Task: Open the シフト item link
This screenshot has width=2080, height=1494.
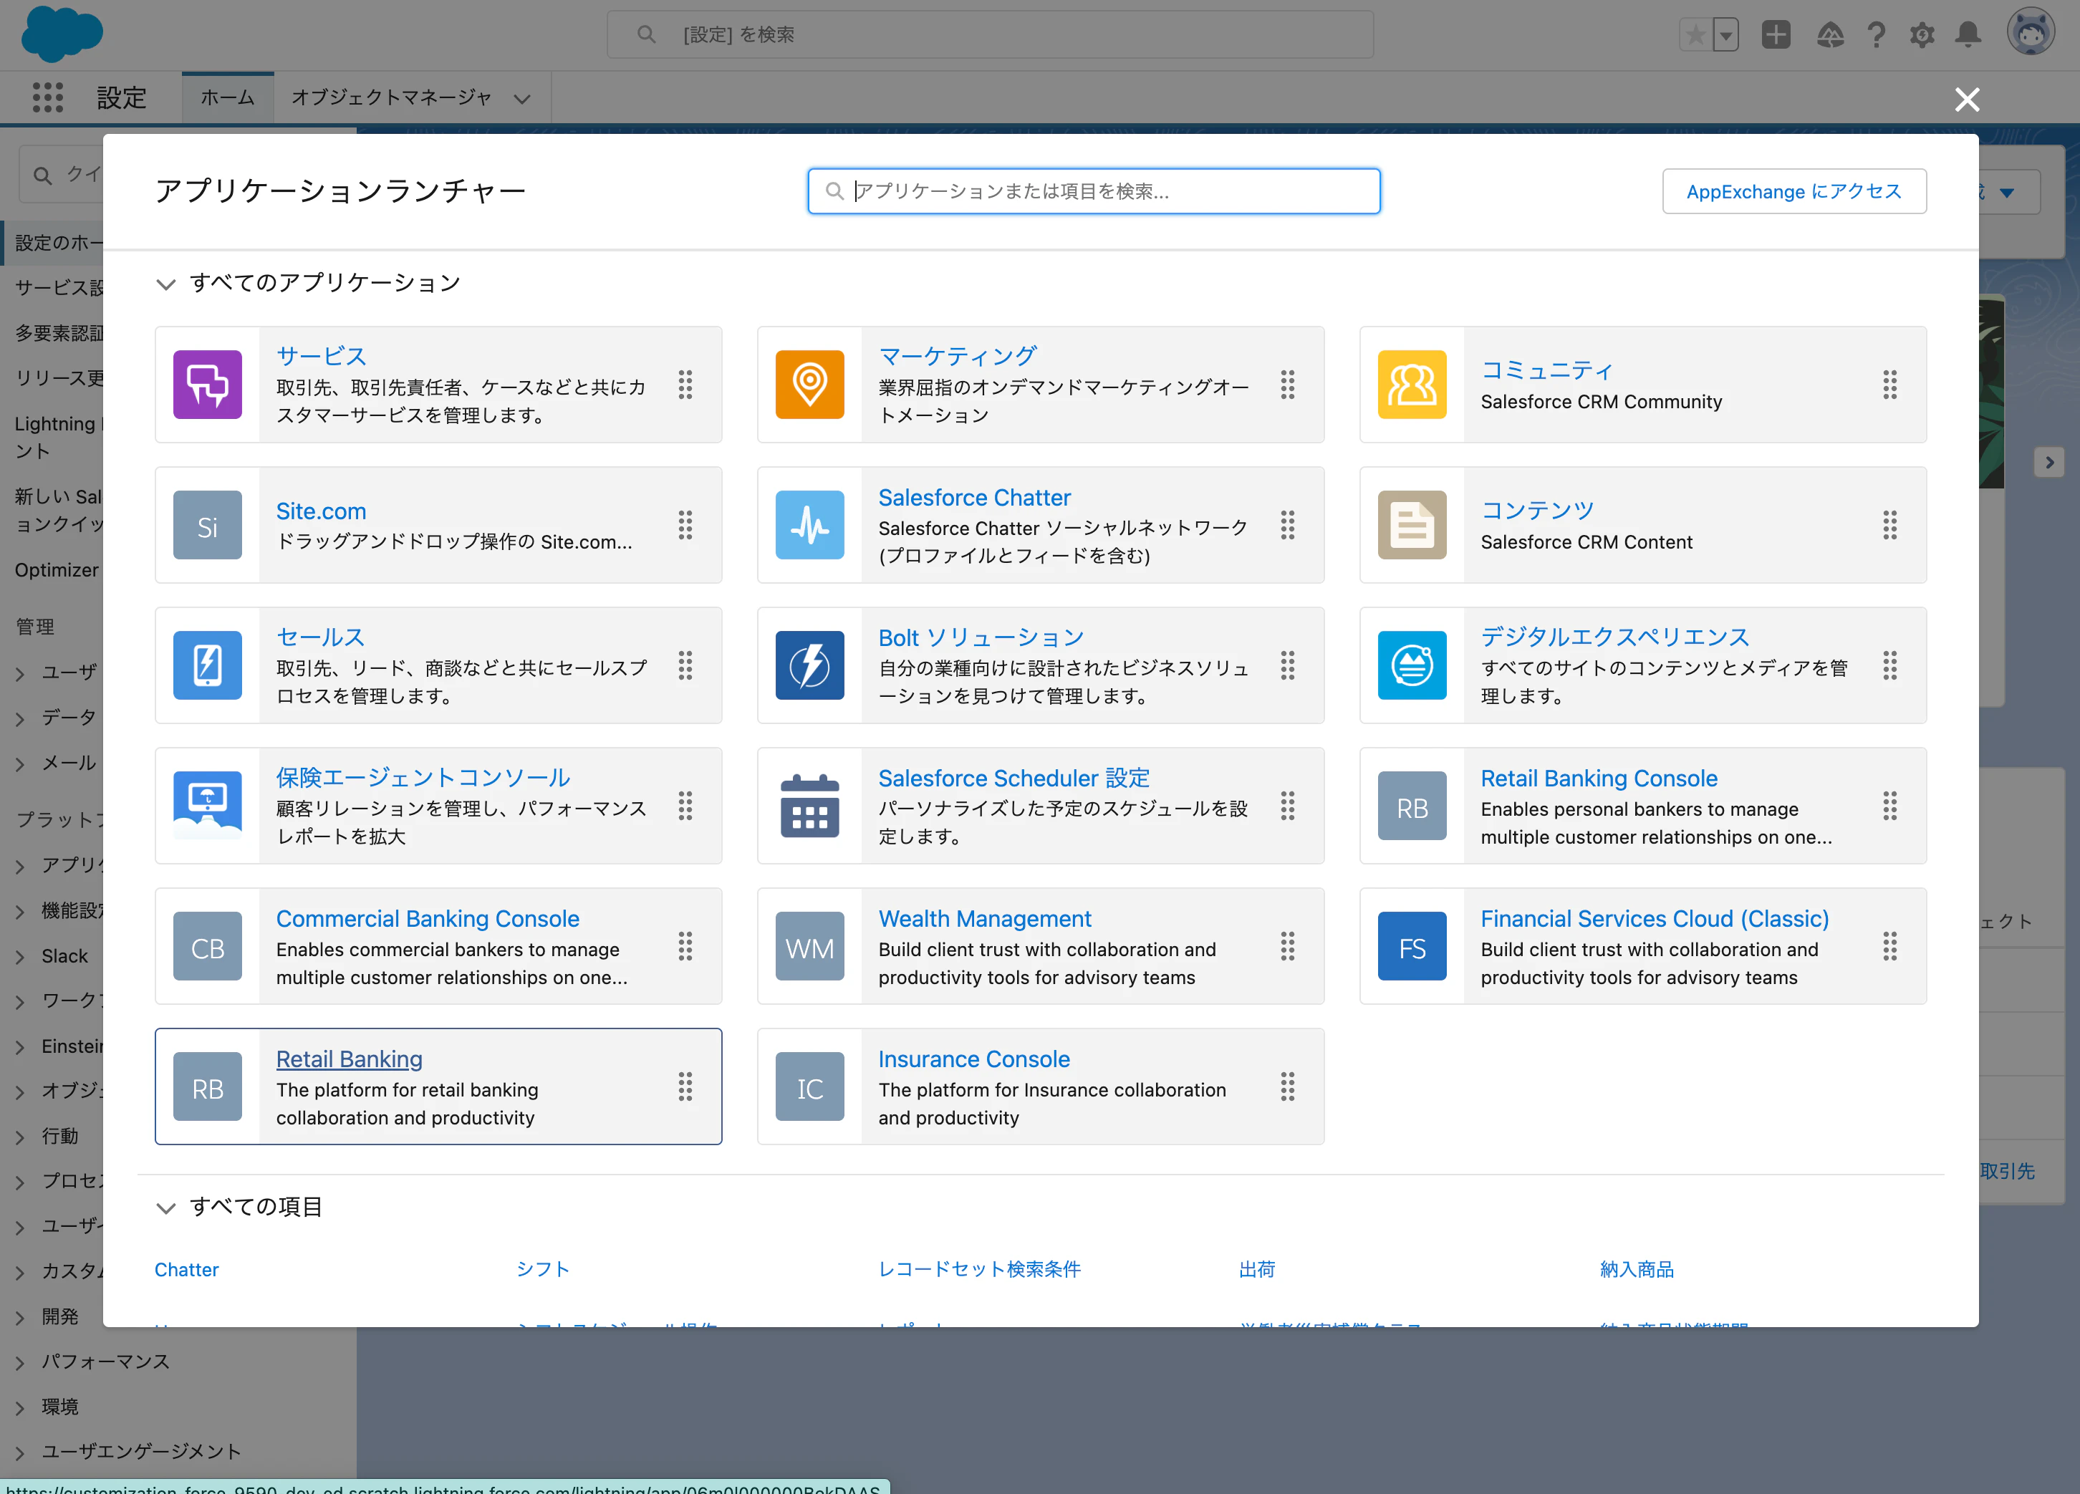Action: [x=543, y=1269]
